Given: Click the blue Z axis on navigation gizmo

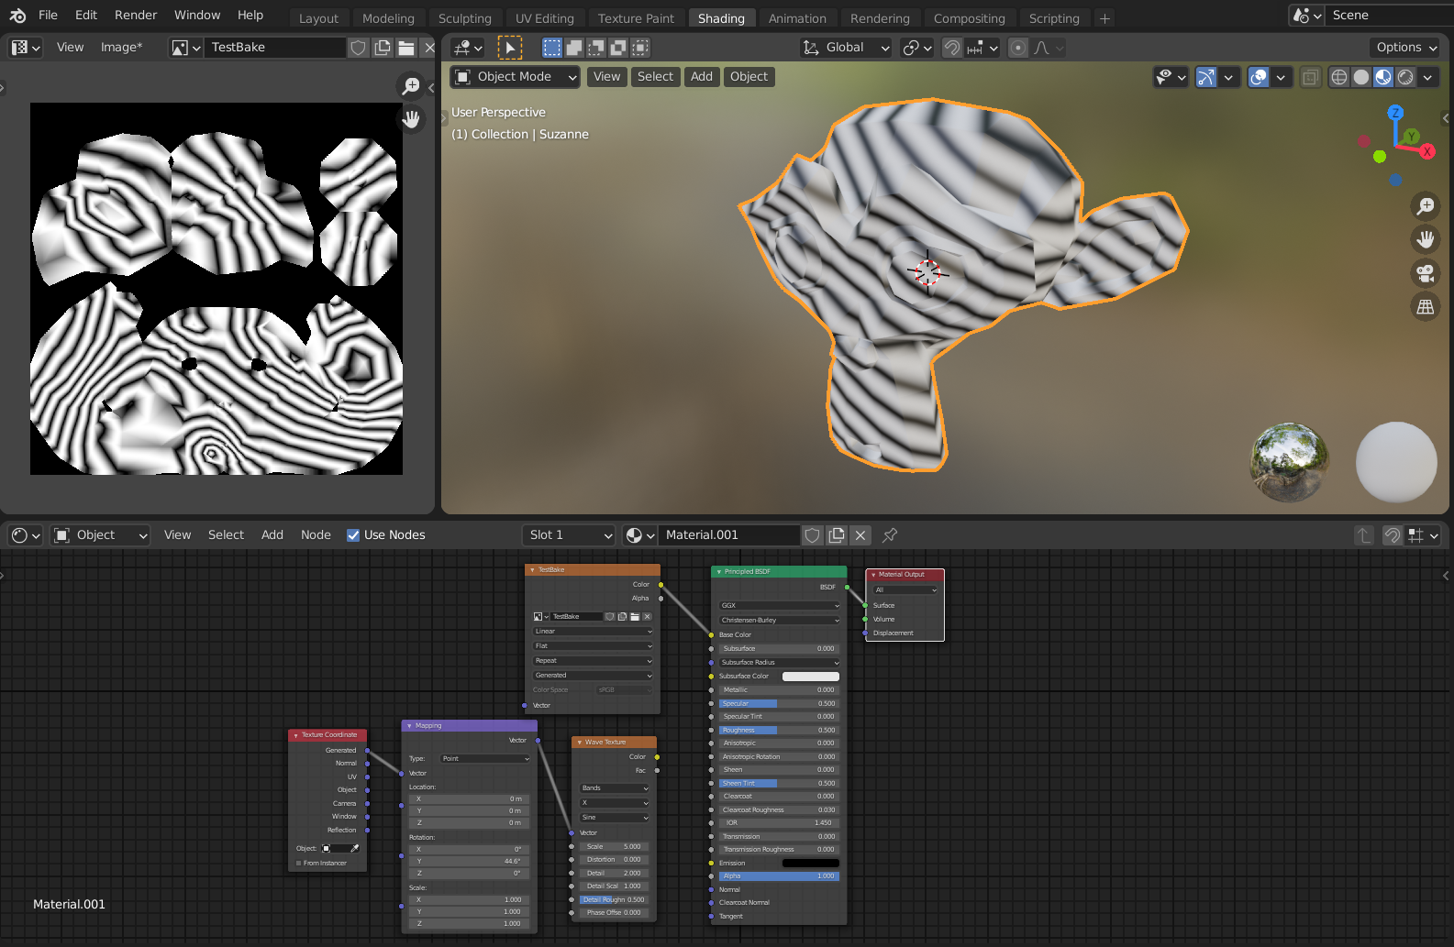Looking at the screenshot, I should pos(1395,113).
